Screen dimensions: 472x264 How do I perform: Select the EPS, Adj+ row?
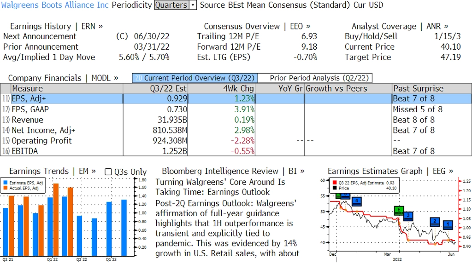tap(236, 99)
